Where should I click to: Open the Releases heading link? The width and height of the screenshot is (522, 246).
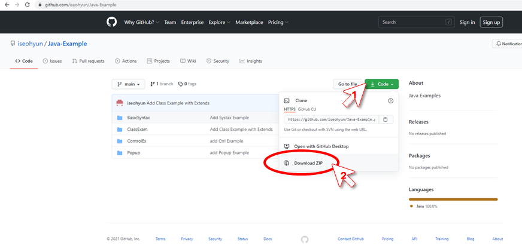[x=418, y=122]
